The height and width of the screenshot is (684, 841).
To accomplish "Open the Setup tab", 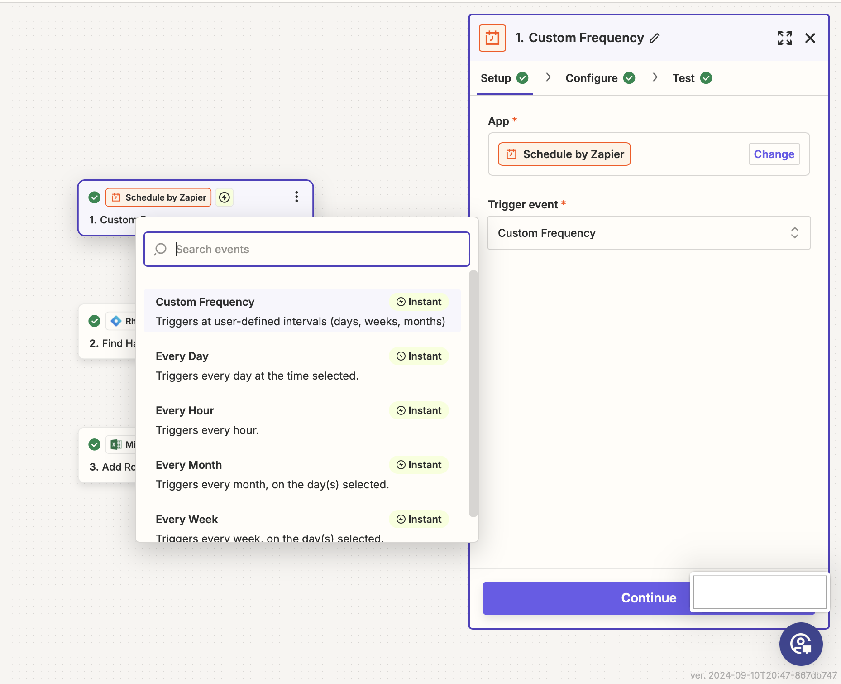I will (505, 78).
